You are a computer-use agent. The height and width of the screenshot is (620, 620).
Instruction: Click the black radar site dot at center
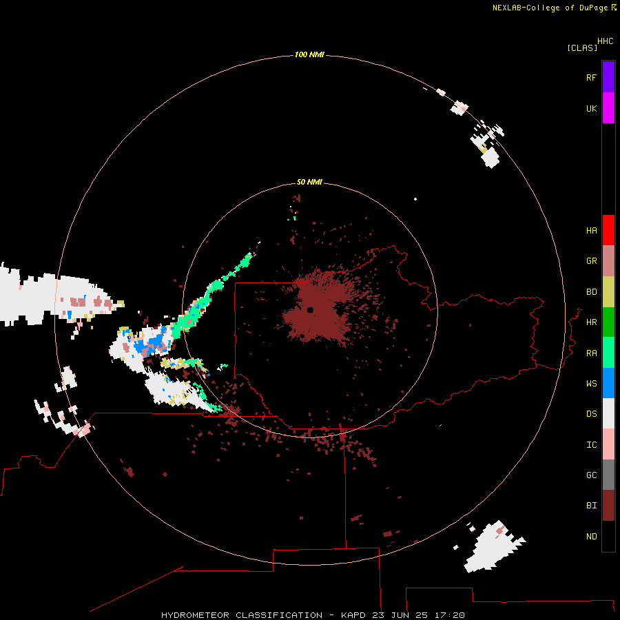[x=310, y=310]
